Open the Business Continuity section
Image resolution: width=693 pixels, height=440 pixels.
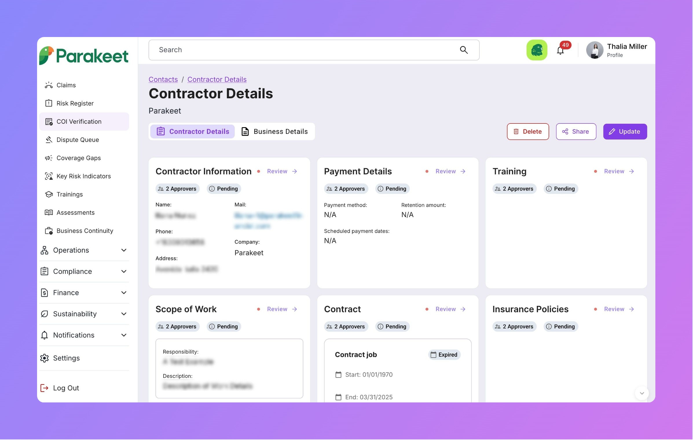(x=85, y=231)
